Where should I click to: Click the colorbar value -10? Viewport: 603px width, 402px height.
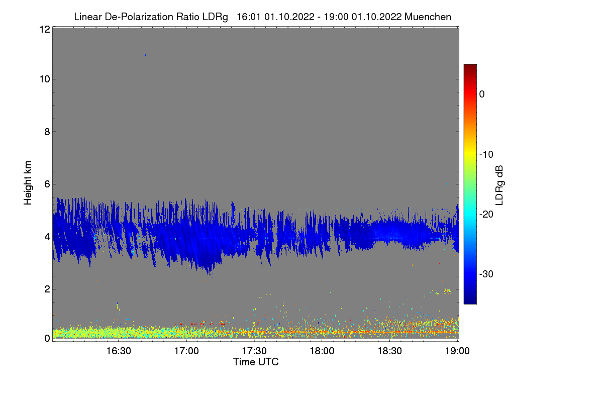[486, 154]
